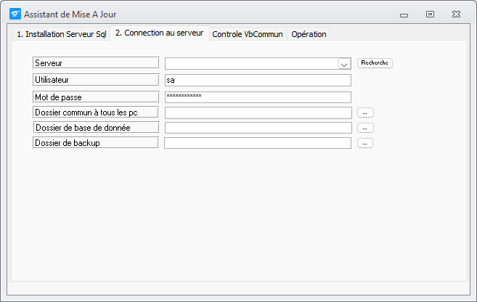Image resolution: width=477 pixels, height=302 pixels.
Task: Click the Dossier de backup input field
Action: tap(258, 143)
